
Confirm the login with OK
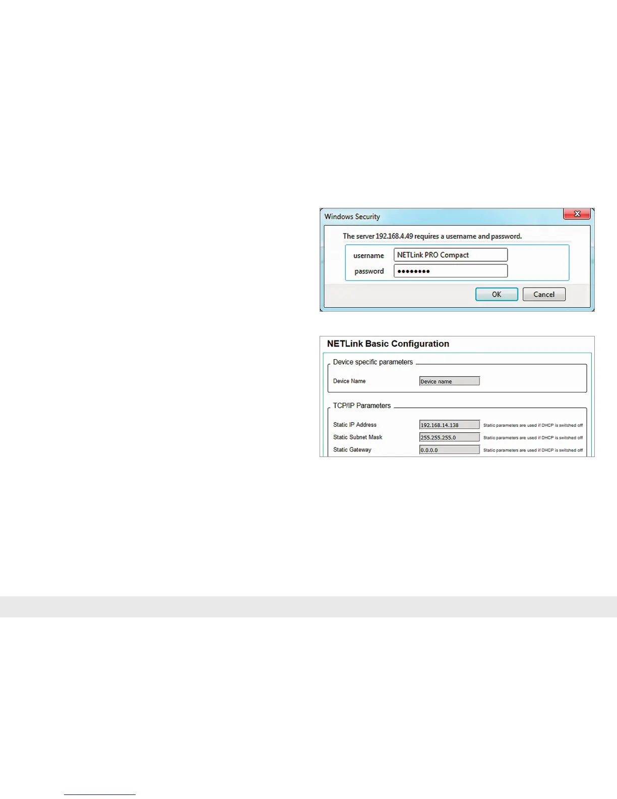click(497, 294)
